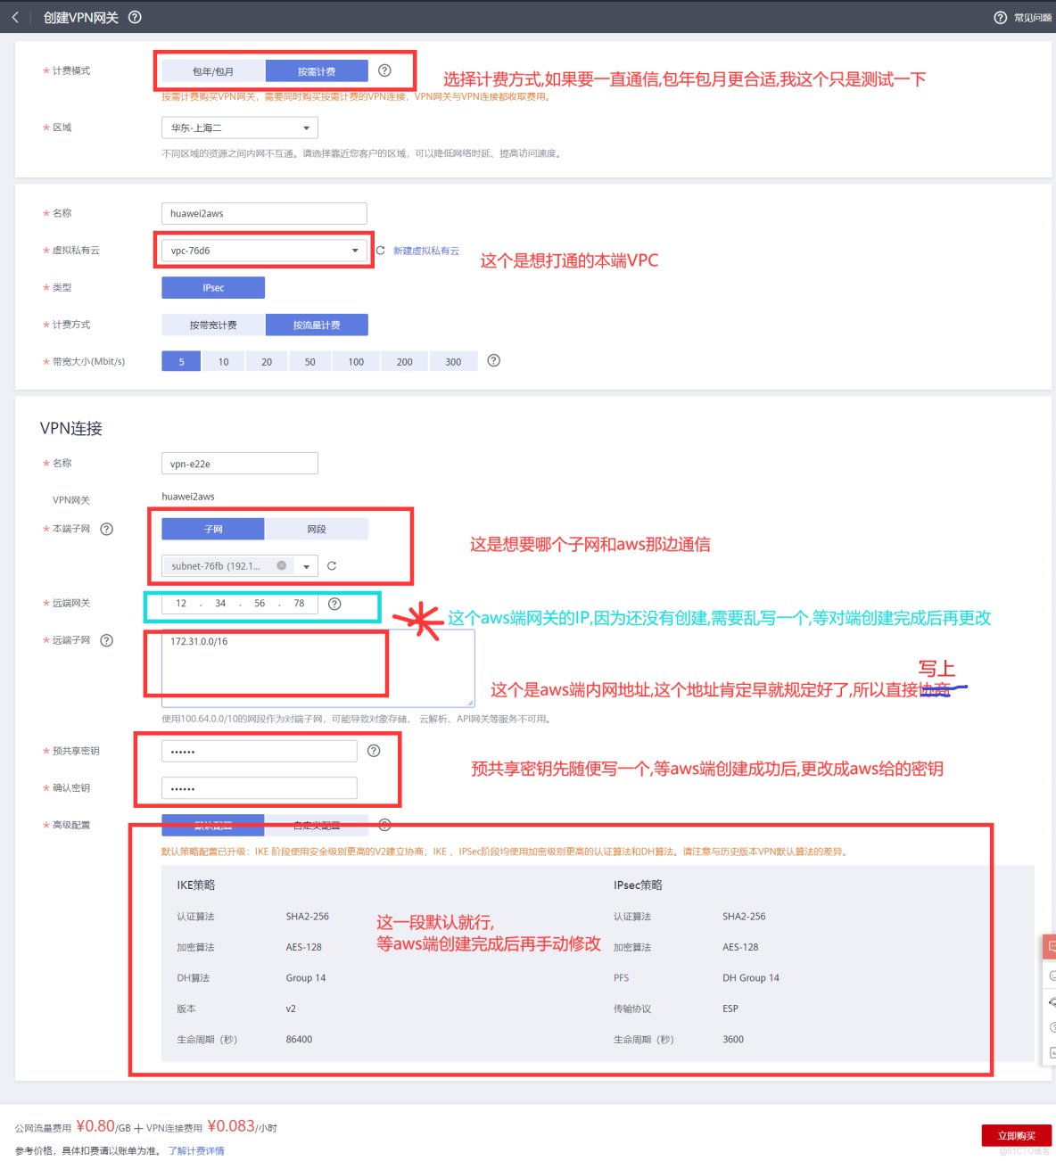Switch local subnet to 子网 tab
The height and width of the screenshot is (1161, 1056).
(x=213, y=529)
